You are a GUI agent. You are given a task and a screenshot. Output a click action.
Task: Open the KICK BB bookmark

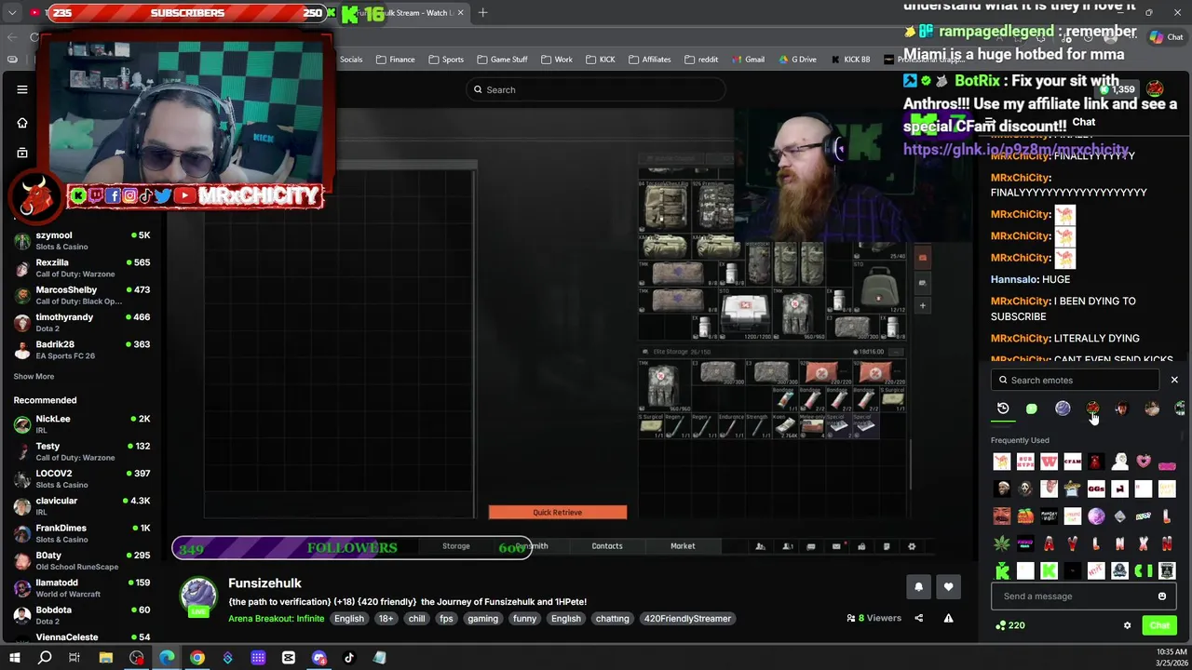(849, 60)
